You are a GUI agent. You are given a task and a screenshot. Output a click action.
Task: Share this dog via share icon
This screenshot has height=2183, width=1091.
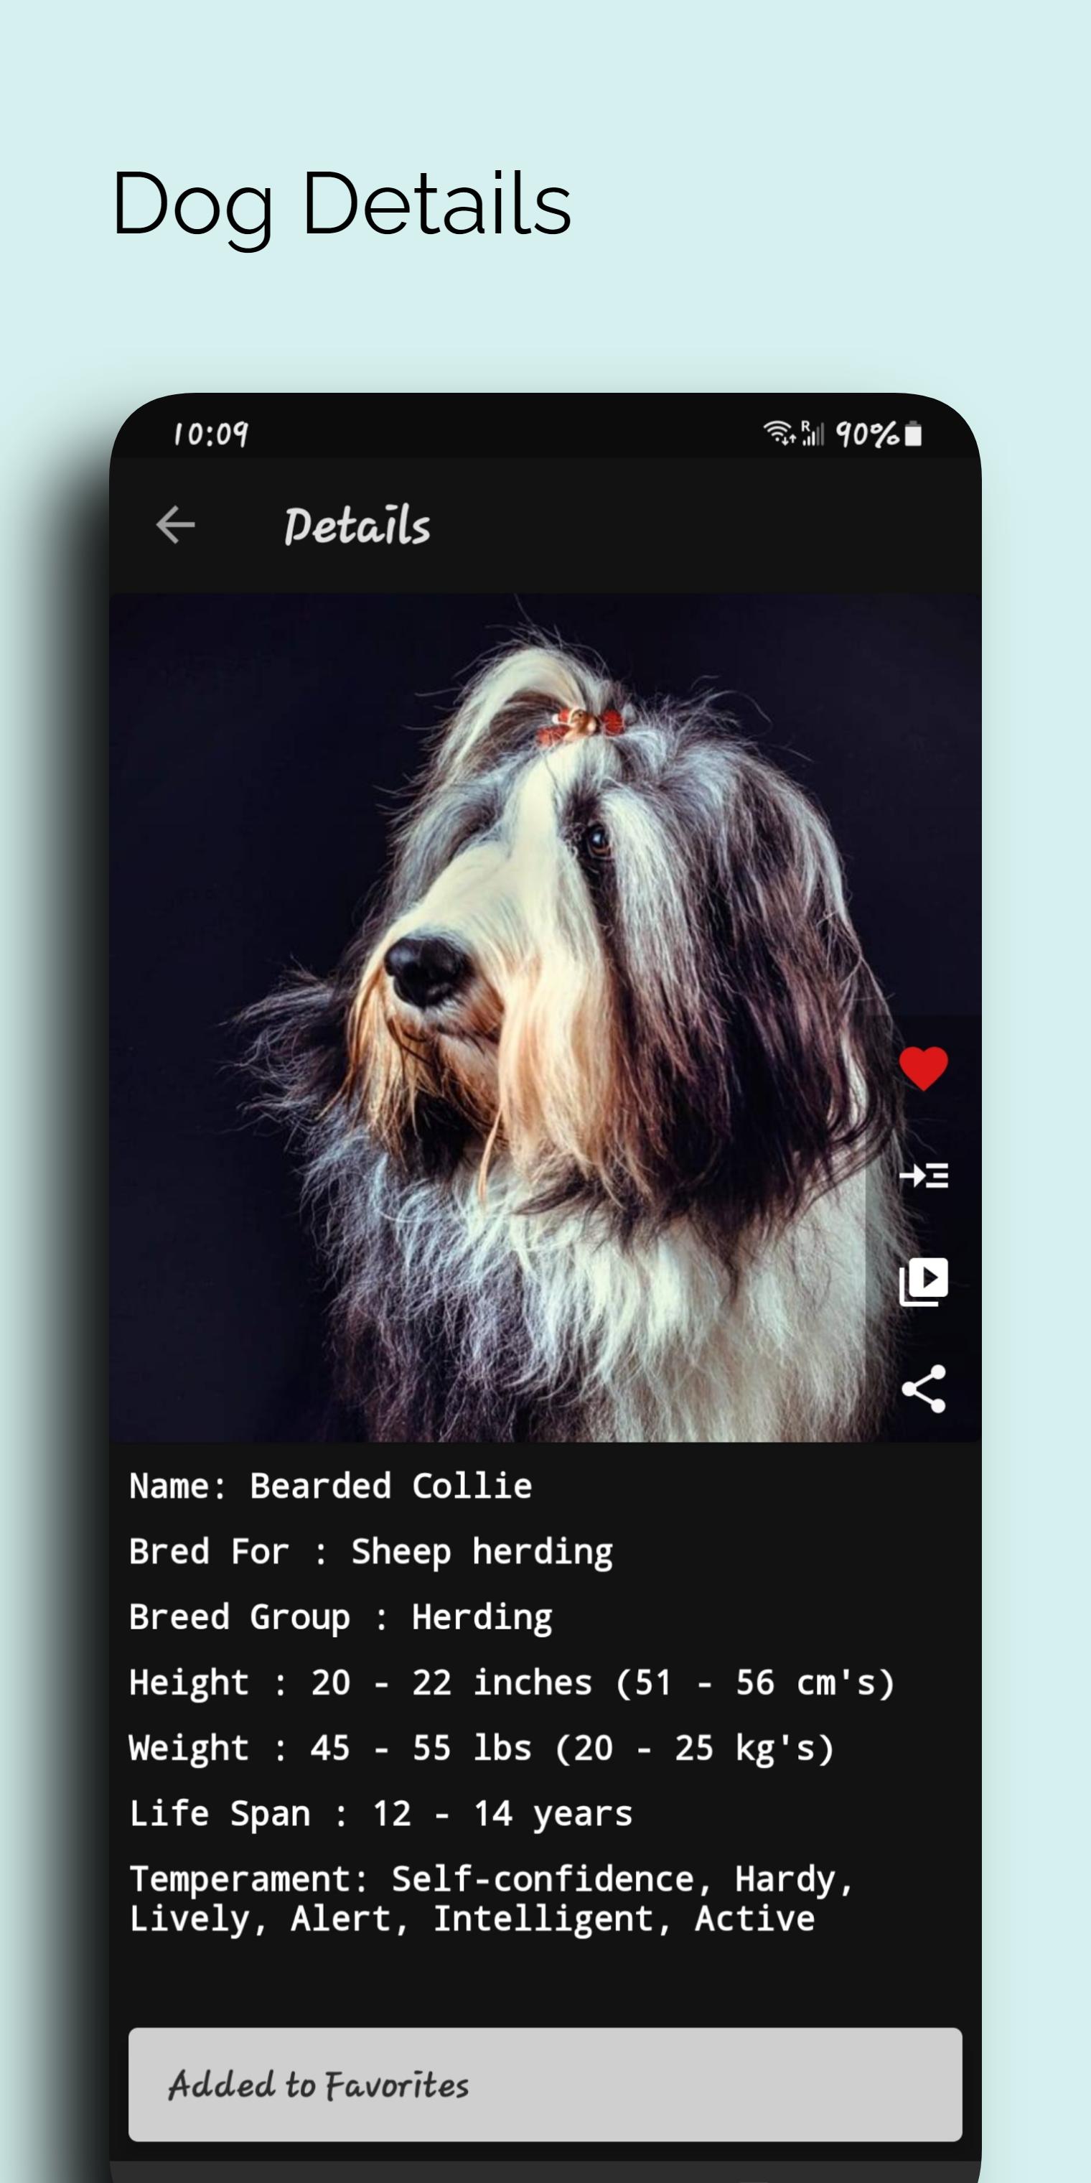[x=923, y=1389]
